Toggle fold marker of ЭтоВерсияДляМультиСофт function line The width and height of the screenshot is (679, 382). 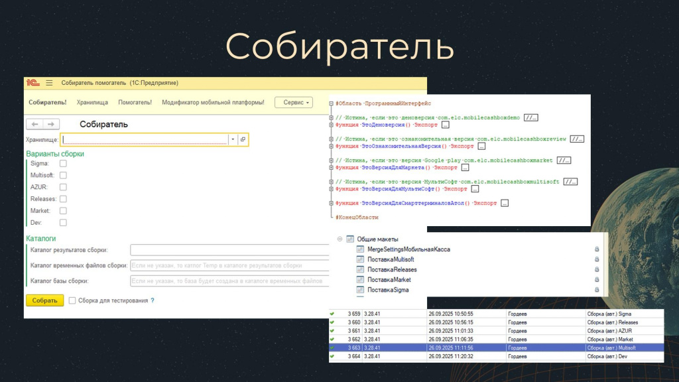click(x=332, y=189)
